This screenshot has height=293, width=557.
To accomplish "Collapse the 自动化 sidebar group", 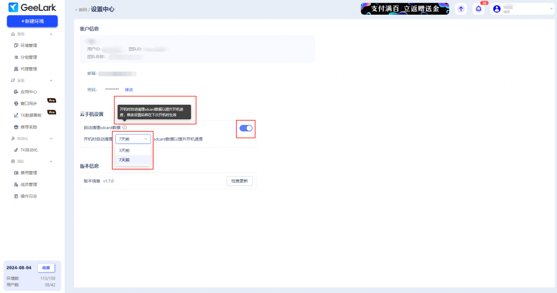I will (51, 138).
